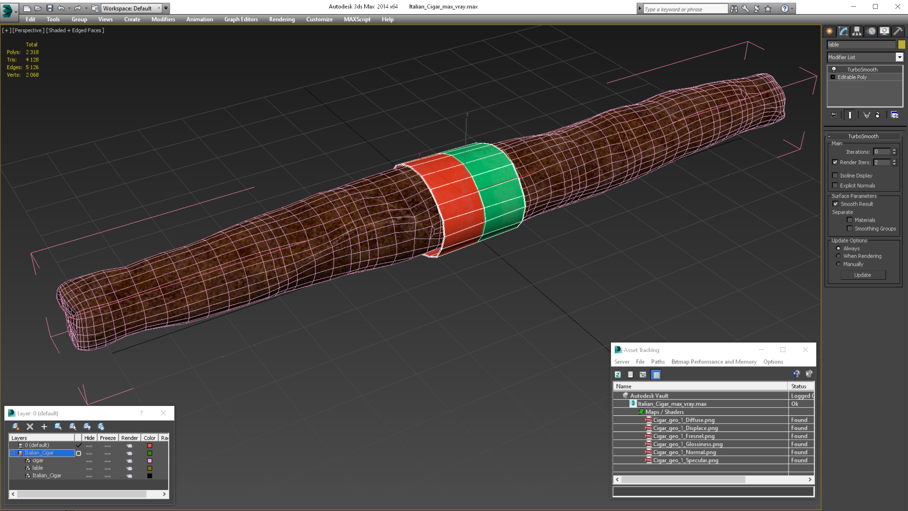
Task: Expand the Editable Poly stack entry
Action: (833, 77)
